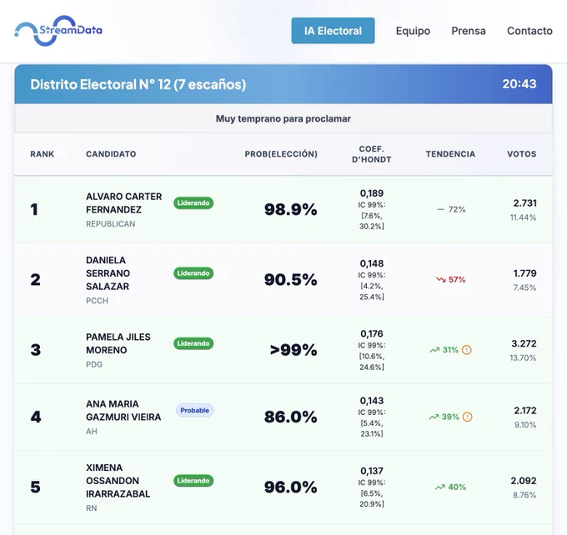Click the PROB(ELECCIÓN) column header
This screenshot has width=567, height=535.
pyautogui.click(x=281, y=154)
